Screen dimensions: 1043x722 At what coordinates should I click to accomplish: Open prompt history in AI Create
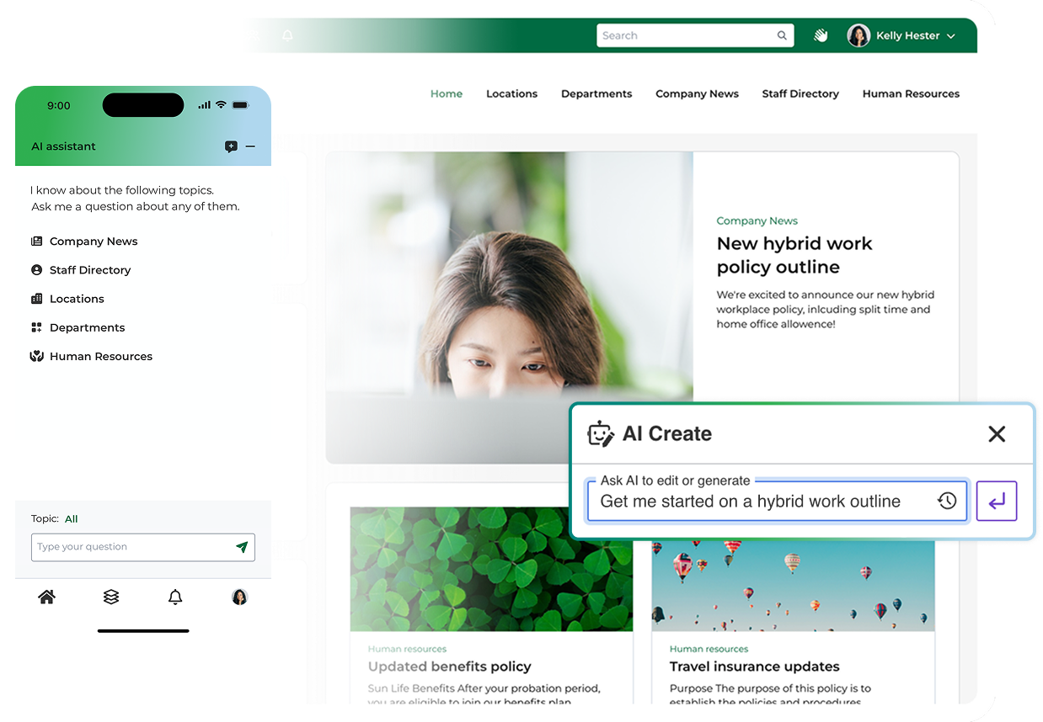(947, 501)
